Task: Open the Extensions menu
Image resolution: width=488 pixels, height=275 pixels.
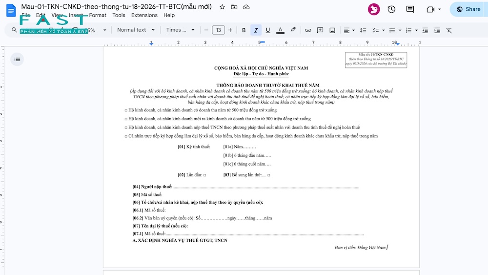Action: tap(144, 15)
